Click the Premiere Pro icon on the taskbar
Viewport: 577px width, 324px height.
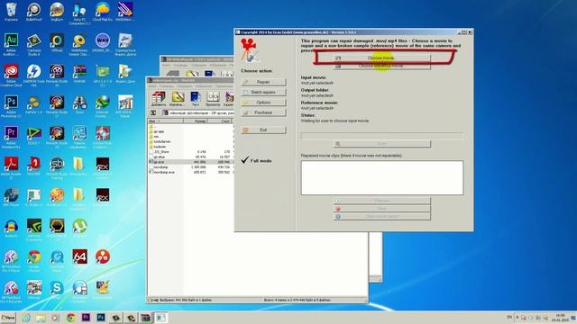coord(86,318)
